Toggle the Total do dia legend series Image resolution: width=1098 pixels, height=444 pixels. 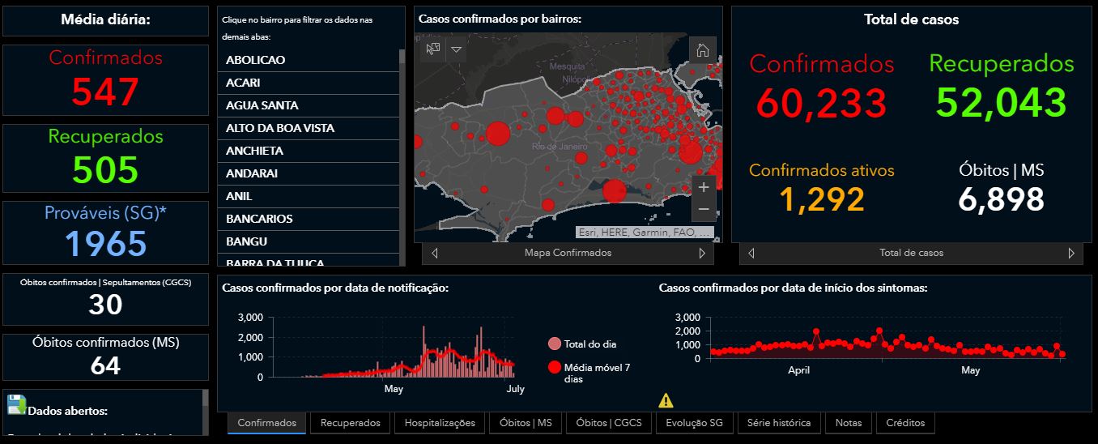(x=555, y=344)
